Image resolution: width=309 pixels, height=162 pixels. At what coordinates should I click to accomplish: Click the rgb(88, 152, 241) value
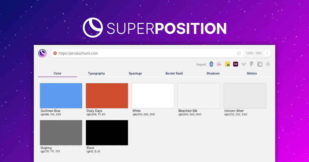51,114
